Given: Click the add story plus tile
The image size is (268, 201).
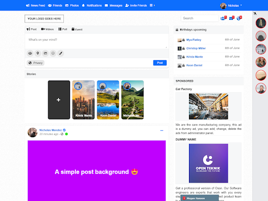Looking at the screenshot, I should pos(59,100).
